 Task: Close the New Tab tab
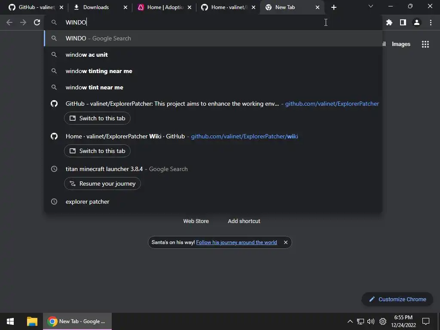[x=318, y=7]
